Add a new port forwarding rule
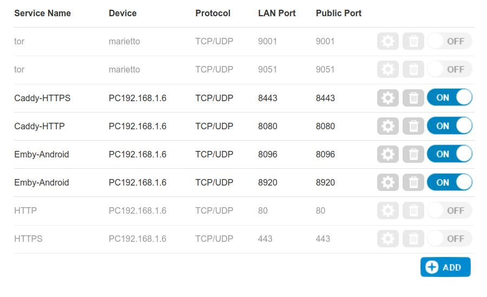The image size is (487, 297). point(445,267)
